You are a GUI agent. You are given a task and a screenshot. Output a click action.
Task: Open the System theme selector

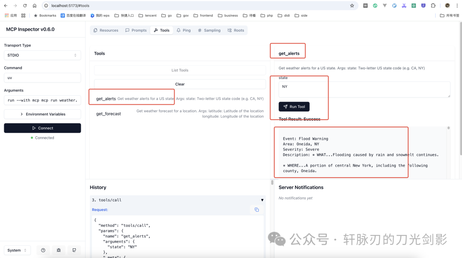[17, 250]
